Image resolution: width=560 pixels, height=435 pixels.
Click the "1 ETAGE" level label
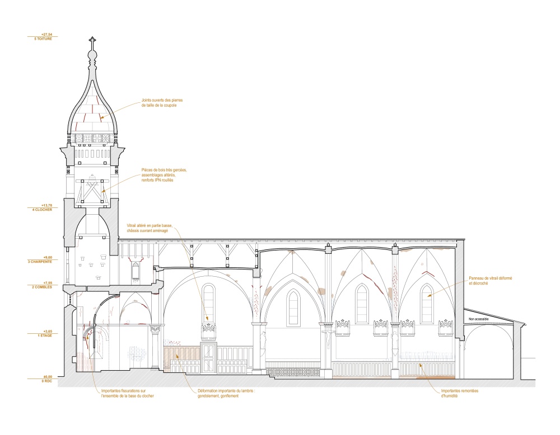pyautogui.click(x=45, y=335)
